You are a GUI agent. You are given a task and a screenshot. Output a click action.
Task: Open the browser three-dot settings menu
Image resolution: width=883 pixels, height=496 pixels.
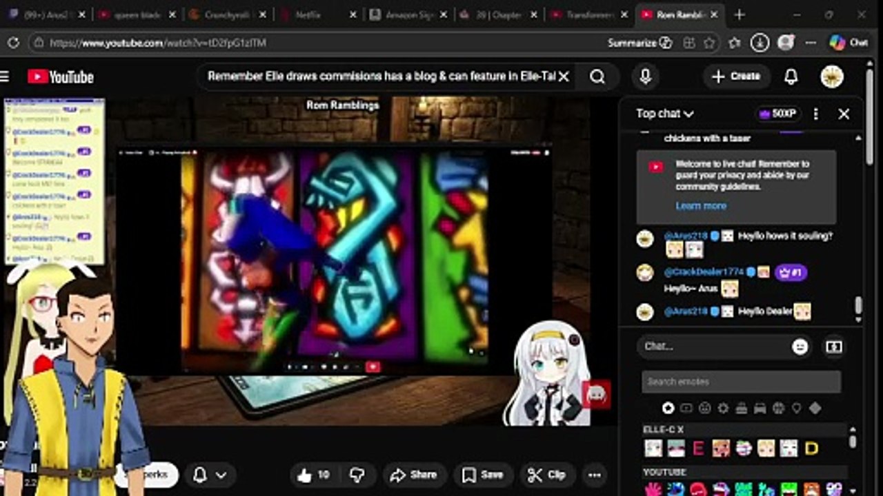click(x=810, y=43)
